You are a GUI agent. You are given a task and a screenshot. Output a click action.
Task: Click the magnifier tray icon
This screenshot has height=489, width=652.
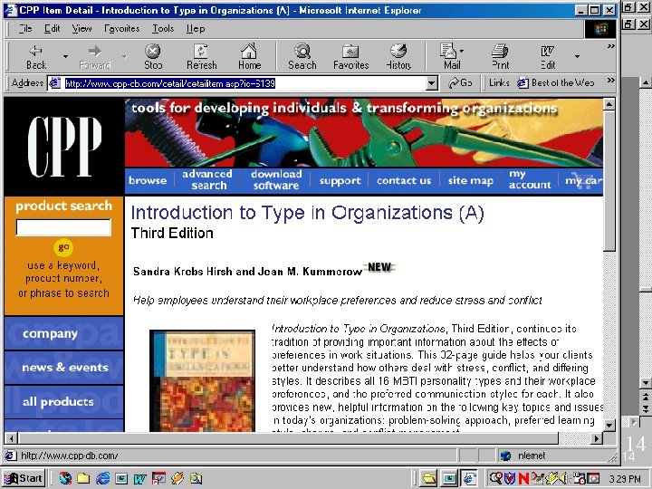coord(496,479)
